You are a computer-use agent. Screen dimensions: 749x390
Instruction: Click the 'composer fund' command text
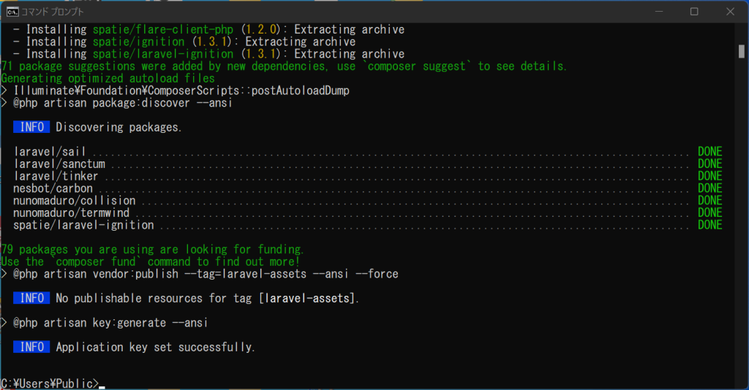[x=99, y=261]
